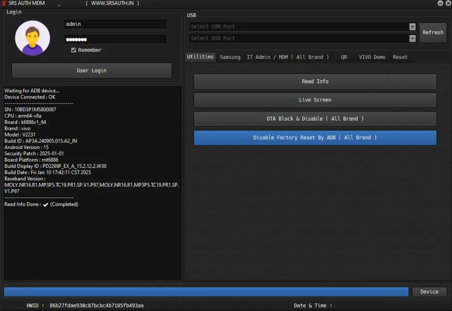Click the Build Date log line
The image size is (452, 311).
point(48,172)
